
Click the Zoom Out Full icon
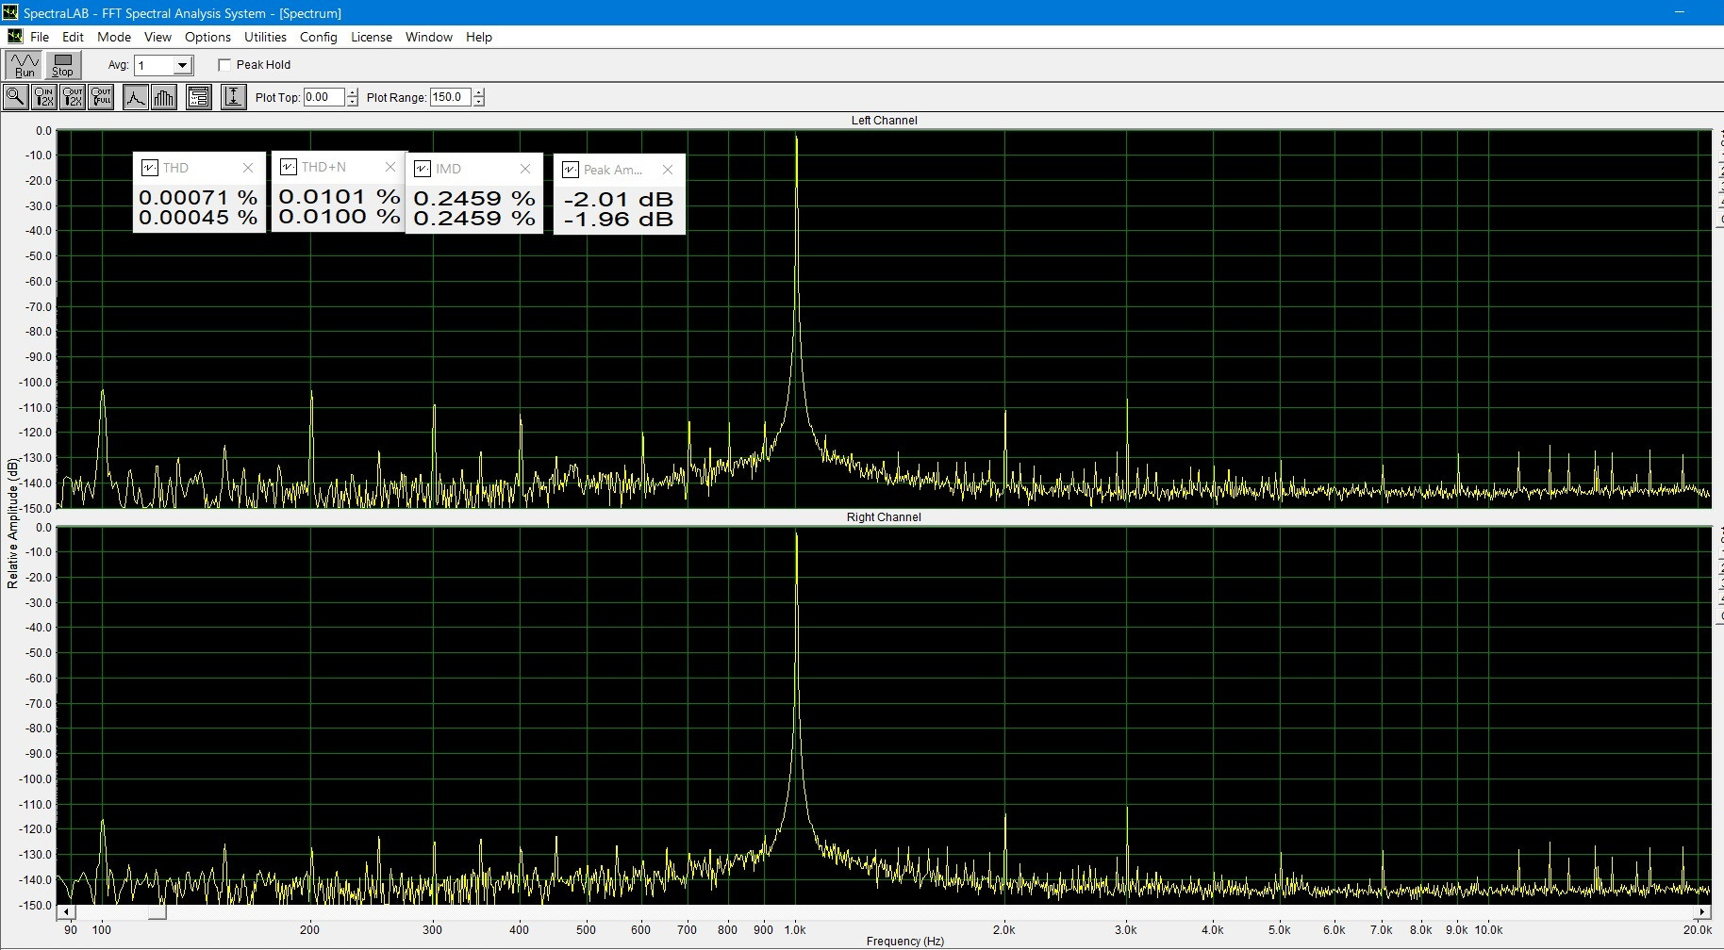point(101,97)
